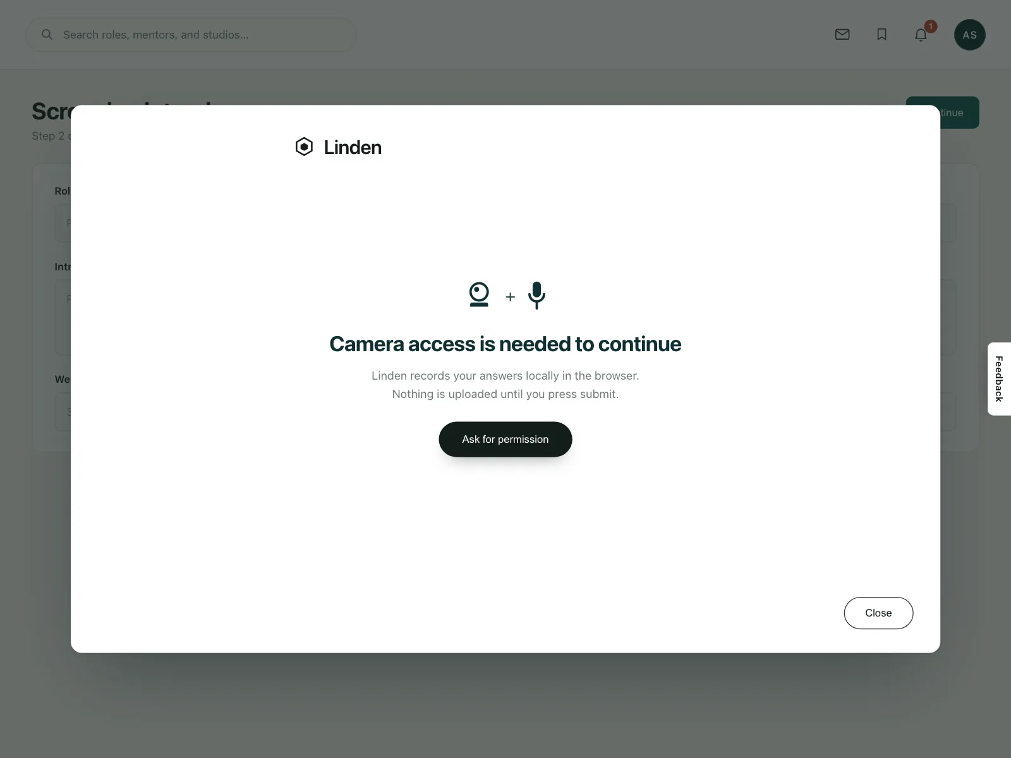Viewport: 1011px width, 758px height.
Task: Click the microphone icon in the dialog
Action: click(536, 295)
